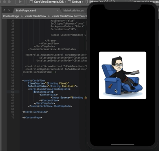159x151 pixels.
Task: Click the </cards:CardsView> closing tag
Action: coord(35,112)
